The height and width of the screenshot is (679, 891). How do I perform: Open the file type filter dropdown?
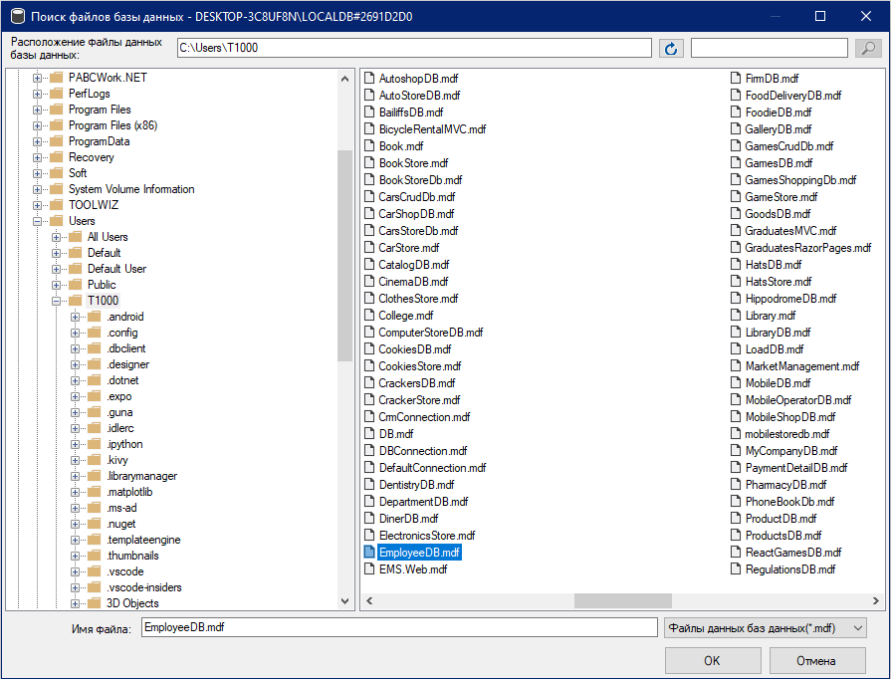(764, 628)
